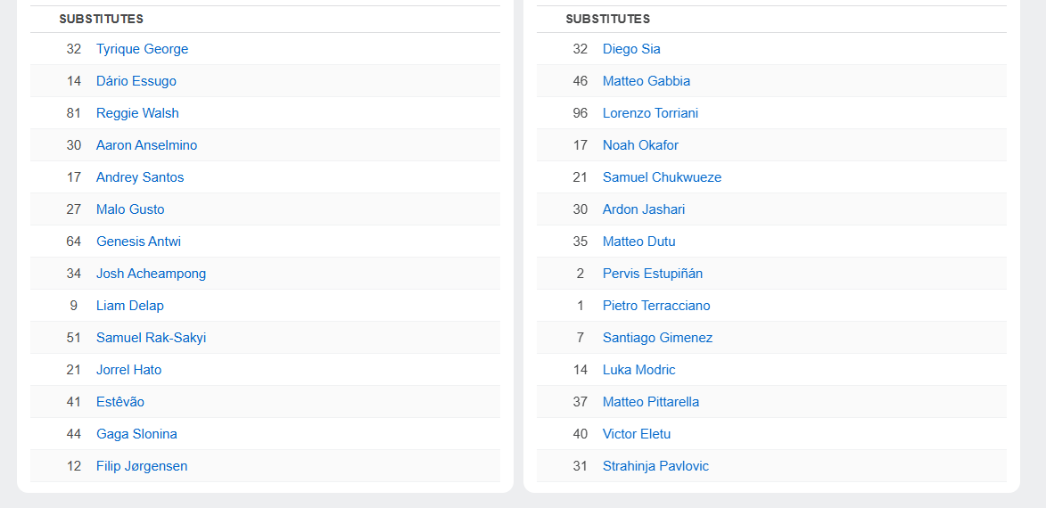Open Filip Jørgensen's page
Screen dimensions: 1046x508
coord(142,466)
